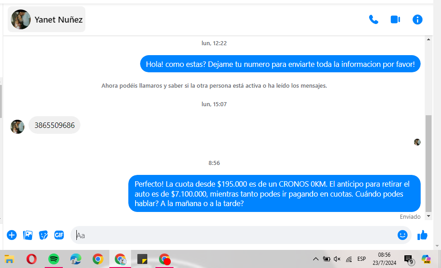Screen dimensions: 441x268
Task: Click Yanet's avatar beside the phone number message
Action: [x=17, y=127]
